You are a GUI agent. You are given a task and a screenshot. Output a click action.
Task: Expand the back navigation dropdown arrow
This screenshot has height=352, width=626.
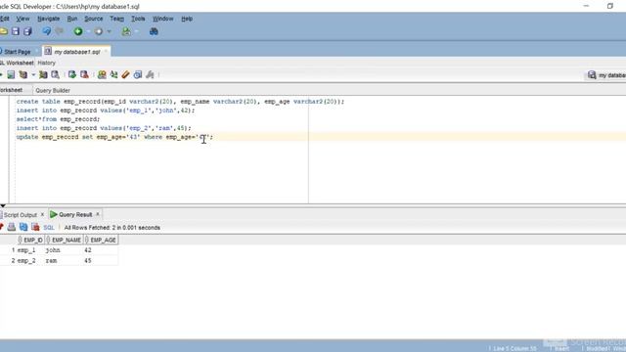[x=89, y=31]
